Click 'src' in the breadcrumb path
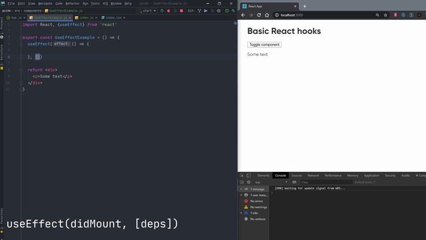Screen dimensions: 426x240 (x=17, y=11)
